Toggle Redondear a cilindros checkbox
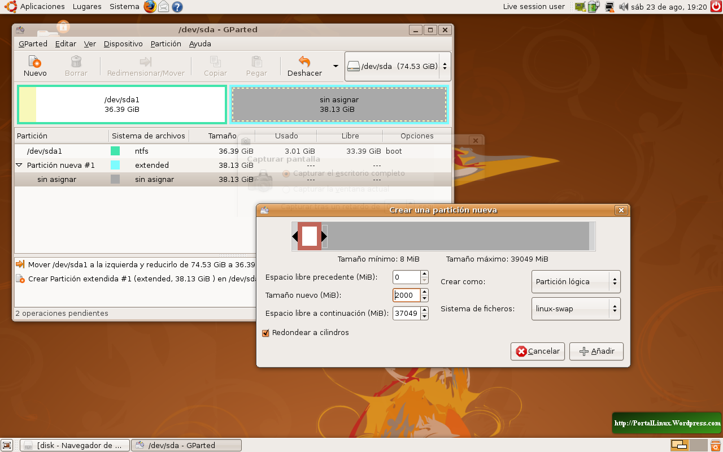 (x=266, y=333)
